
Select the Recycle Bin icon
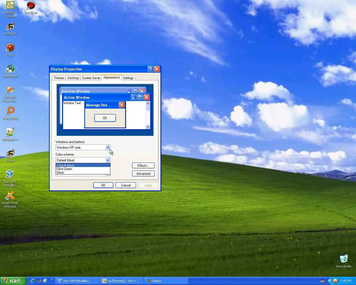click(x=344, y=261)
